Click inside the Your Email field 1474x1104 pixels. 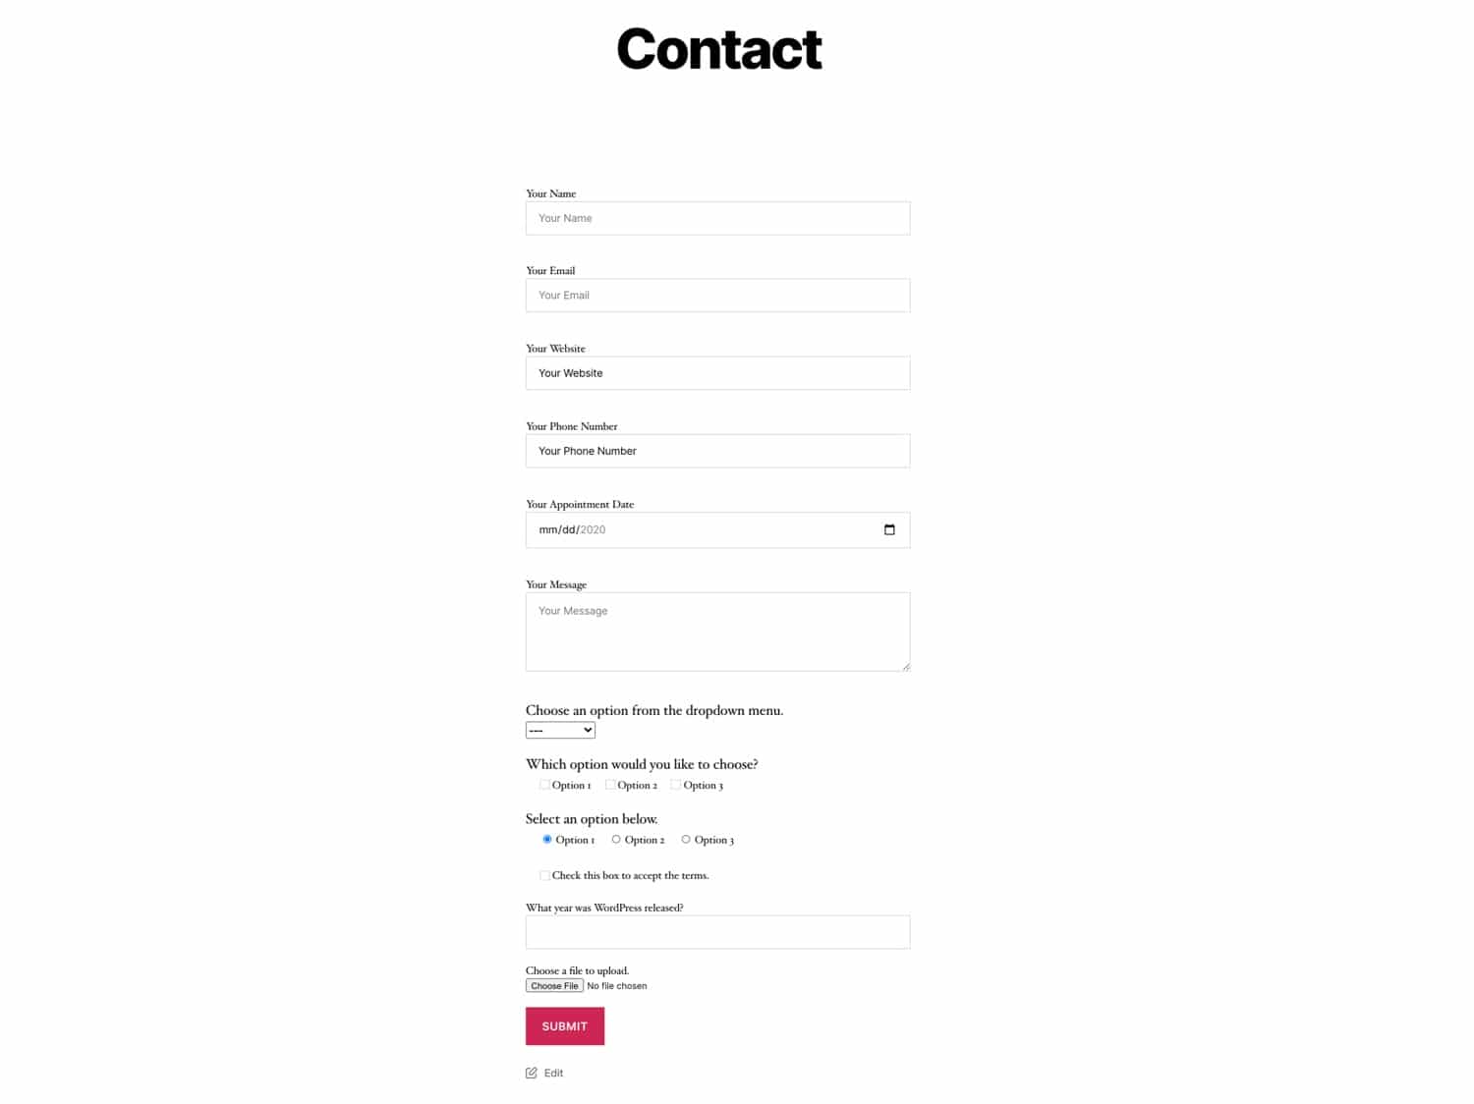[x=716, y=295]
